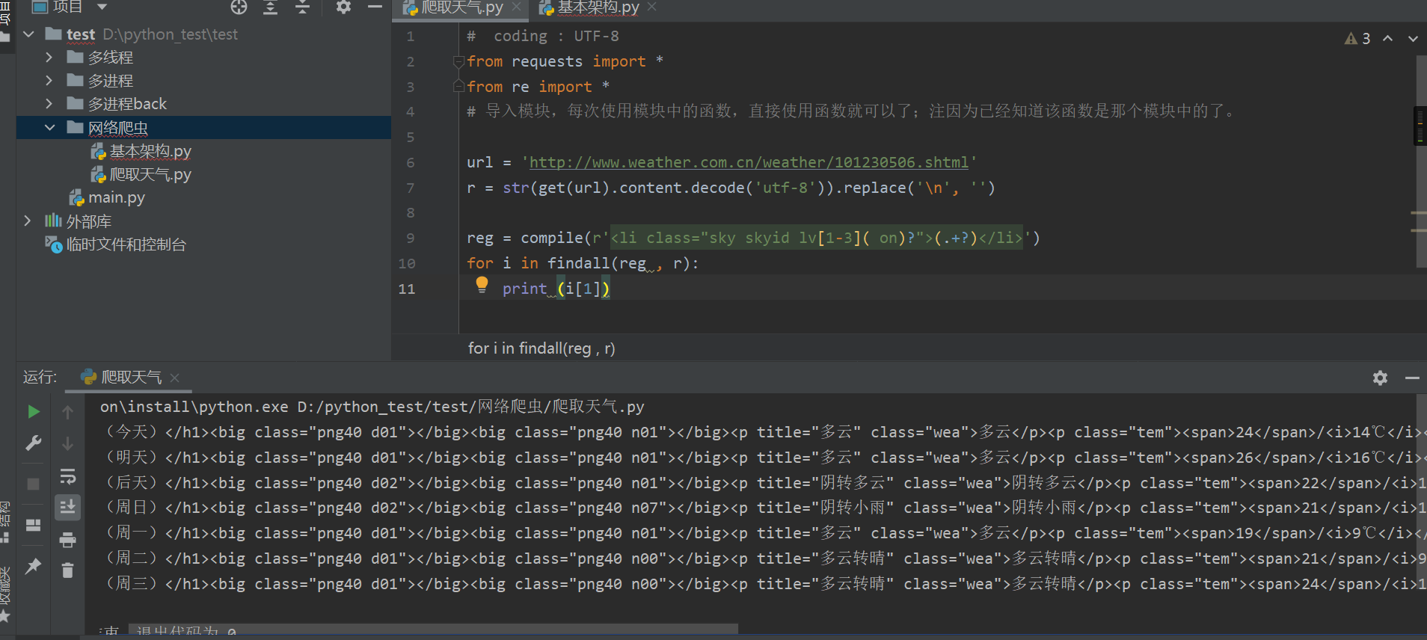
Task: Expand all project tree items icon
Action: [271, 7]
